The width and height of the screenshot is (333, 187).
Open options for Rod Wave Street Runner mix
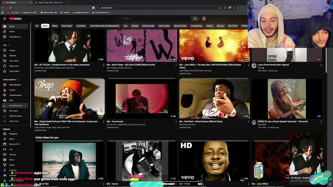click(x=248, y=122)
